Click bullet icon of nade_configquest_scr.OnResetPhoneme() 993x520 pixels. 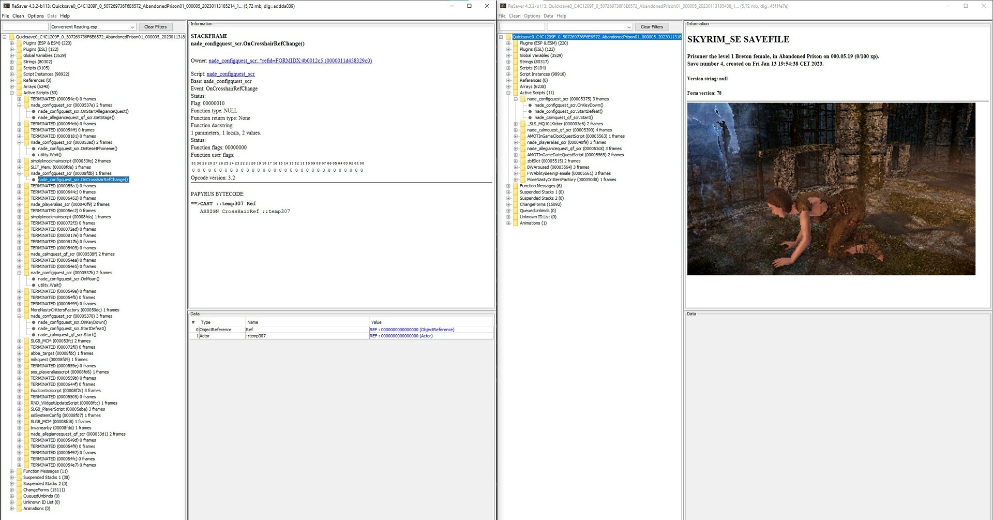pos(34,148)
